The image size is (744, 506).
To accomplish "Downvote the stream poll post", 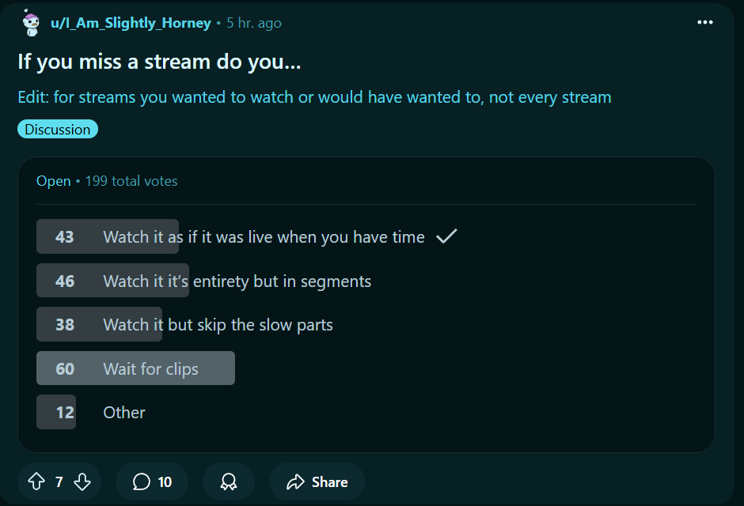I will tap(82, 481).
